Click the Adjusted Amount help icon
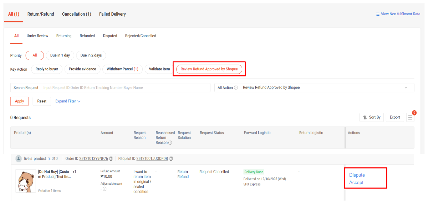 pos(105,189)
